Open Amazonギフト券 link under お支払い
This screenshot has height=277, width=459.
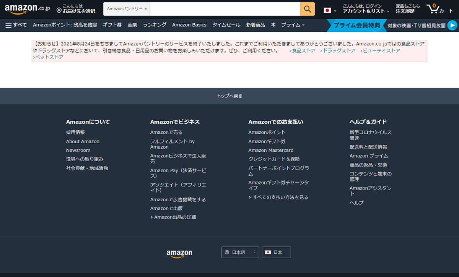click(267, 141)
